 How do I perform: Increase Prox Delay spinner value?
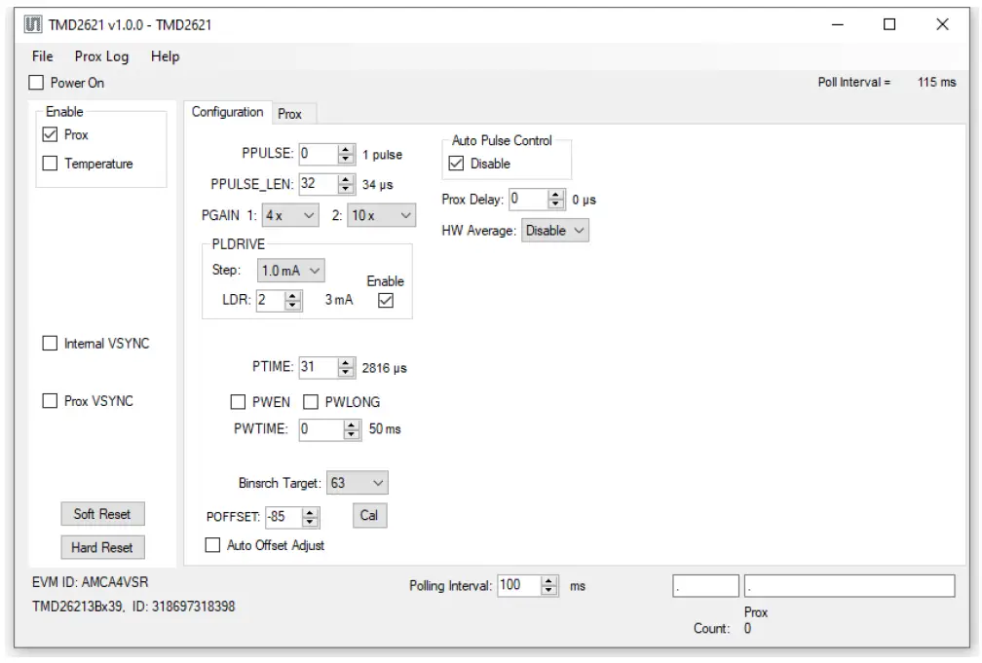click(556, 195)
